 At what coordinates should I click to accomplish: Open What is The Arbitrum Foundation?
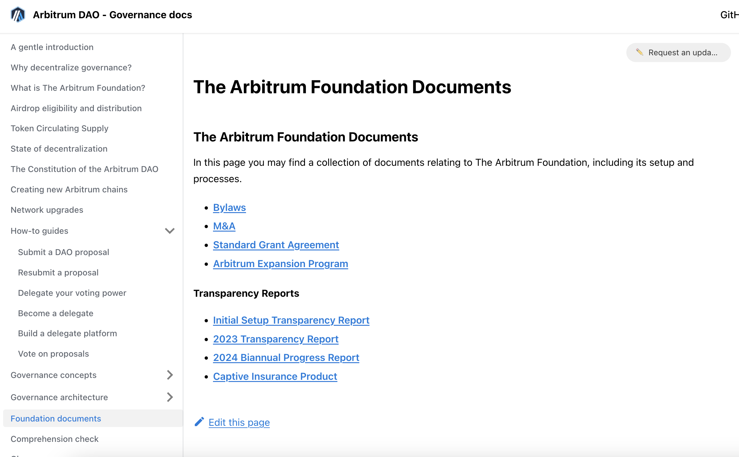click(x=78, y=88)
